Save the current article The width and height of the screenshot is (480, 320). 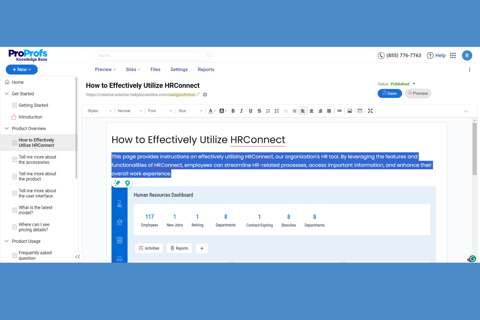tap(390, 93)
